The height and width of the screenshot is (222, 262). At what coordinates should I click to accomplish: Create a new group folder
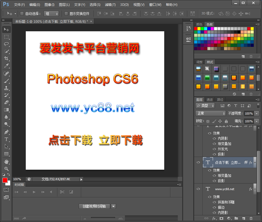coord(236,218)
